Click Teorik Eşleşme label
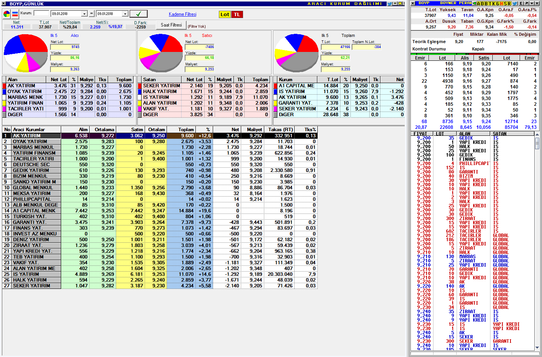Image resolution: width=542 pixels, height=357 pixels. [429, 42]
